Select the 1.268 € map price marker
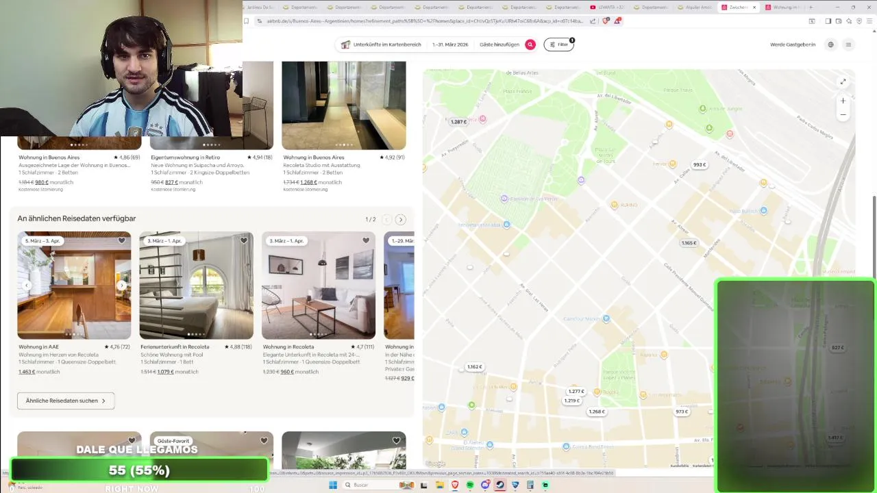 pyautogui.click(x=596, y=412)
